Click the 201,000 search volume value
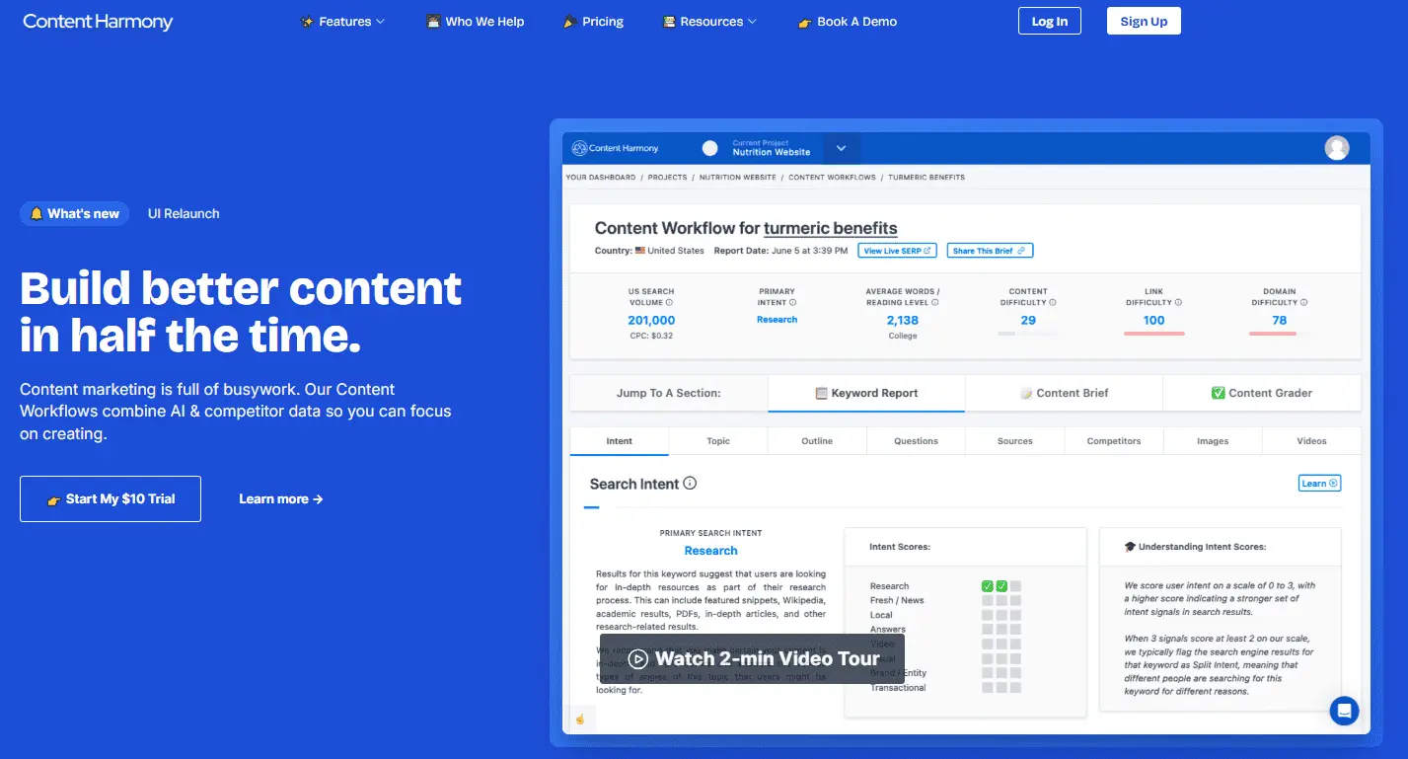Viewport: 1408px width, 759px height. pos(651,320)
